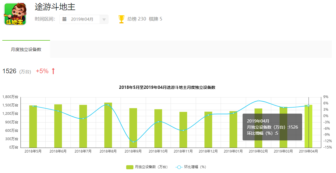
Task: Open the date dropdown arrow
Action: 104,20
